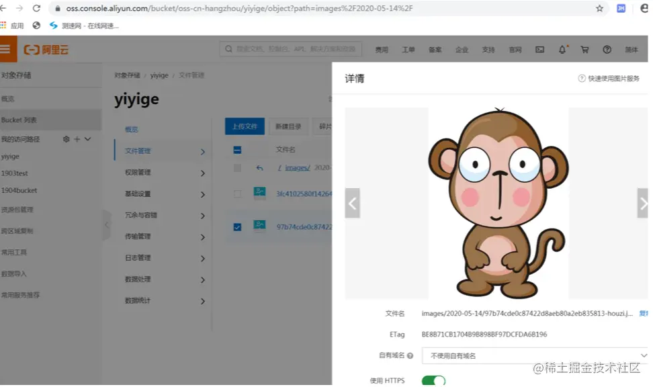The width and height of the screenshot is (653, 387).
Task: Click the search magnifier in the console
Action: 228,49
